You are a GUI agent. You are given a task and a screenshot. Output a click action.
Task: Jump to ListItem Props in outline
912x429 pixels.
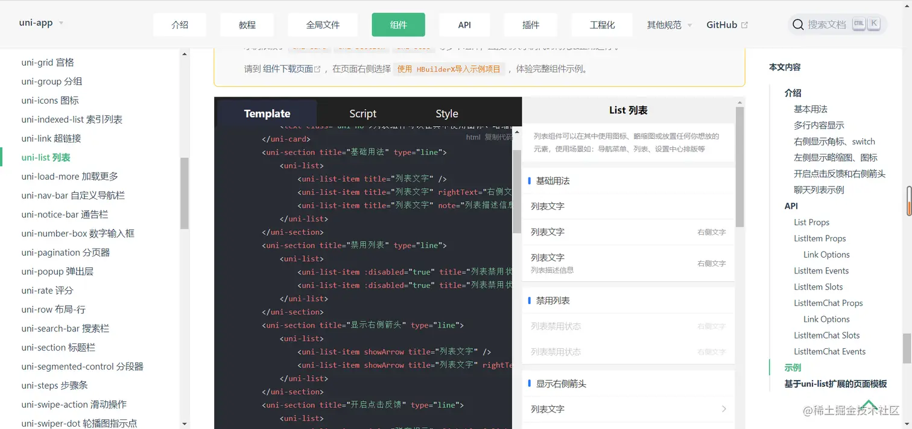point(820,238)
